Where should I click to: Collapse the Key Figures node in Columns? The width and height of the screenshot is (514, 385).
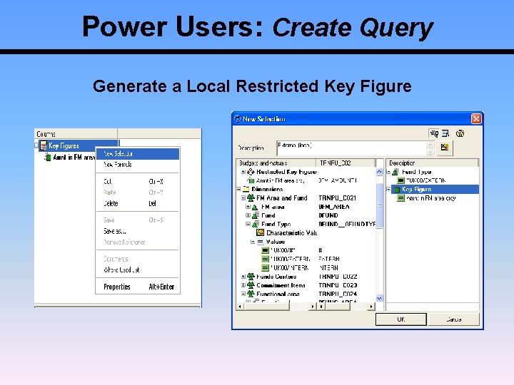point(36,145)
